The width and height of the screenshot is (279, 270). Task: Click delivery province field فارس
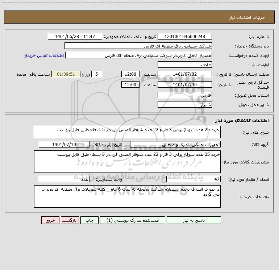point(185,95)
